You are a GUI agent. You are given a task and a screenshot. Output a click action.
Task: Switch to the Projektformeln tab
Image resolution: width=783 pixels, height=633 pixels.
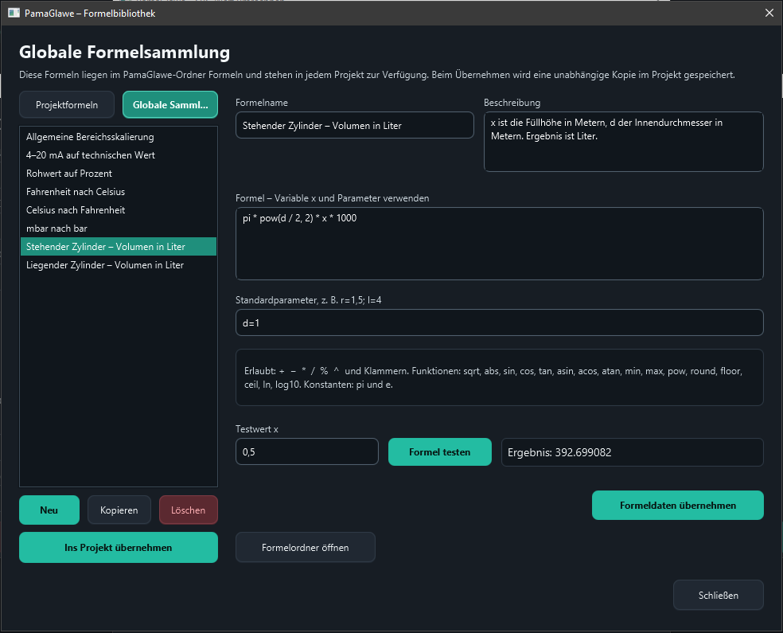pyautogui.click(x=67, y=105)
